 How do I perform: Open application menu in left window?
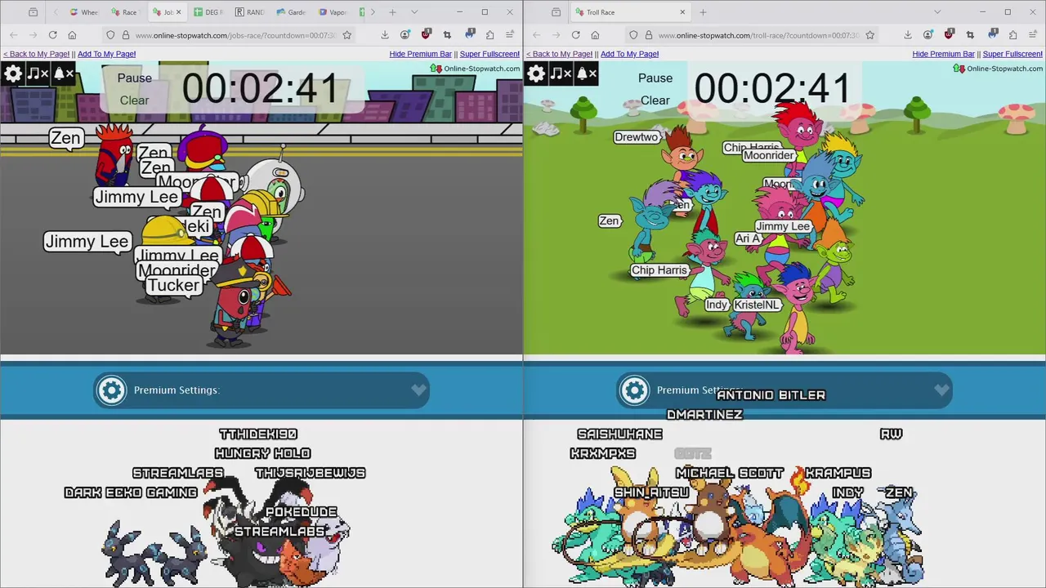[510, 35]
